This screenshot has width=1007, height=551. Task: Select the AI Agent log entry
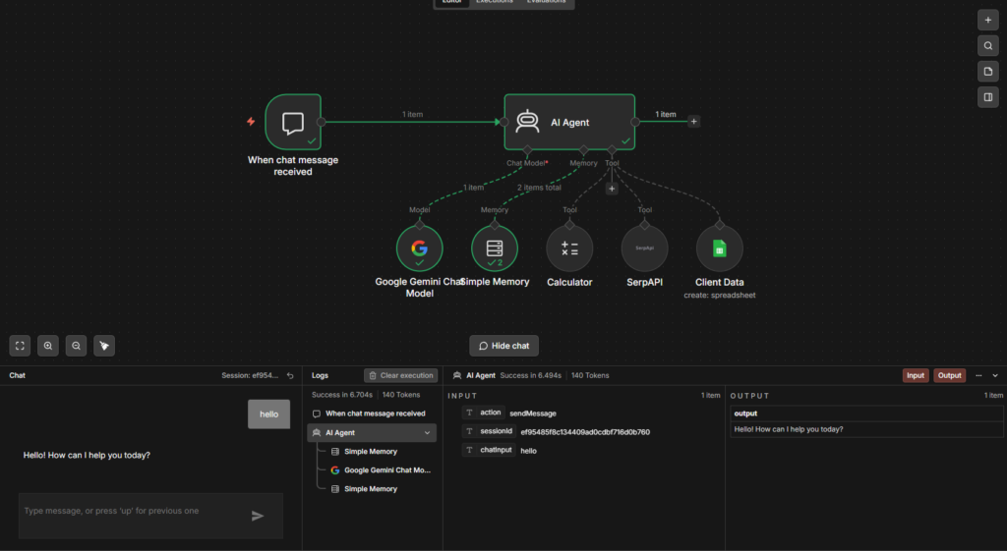tap(372, 433)
